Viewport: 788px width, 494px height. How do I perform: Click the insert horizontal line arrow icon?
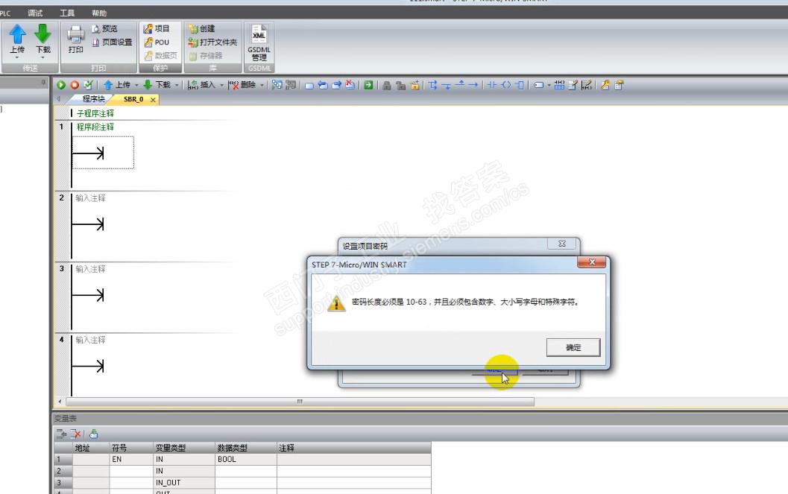(x=473, y=85)
